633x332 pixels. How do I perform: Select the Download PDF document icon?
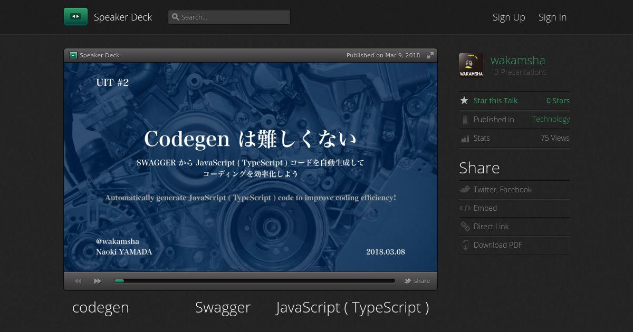click(465, 245)
